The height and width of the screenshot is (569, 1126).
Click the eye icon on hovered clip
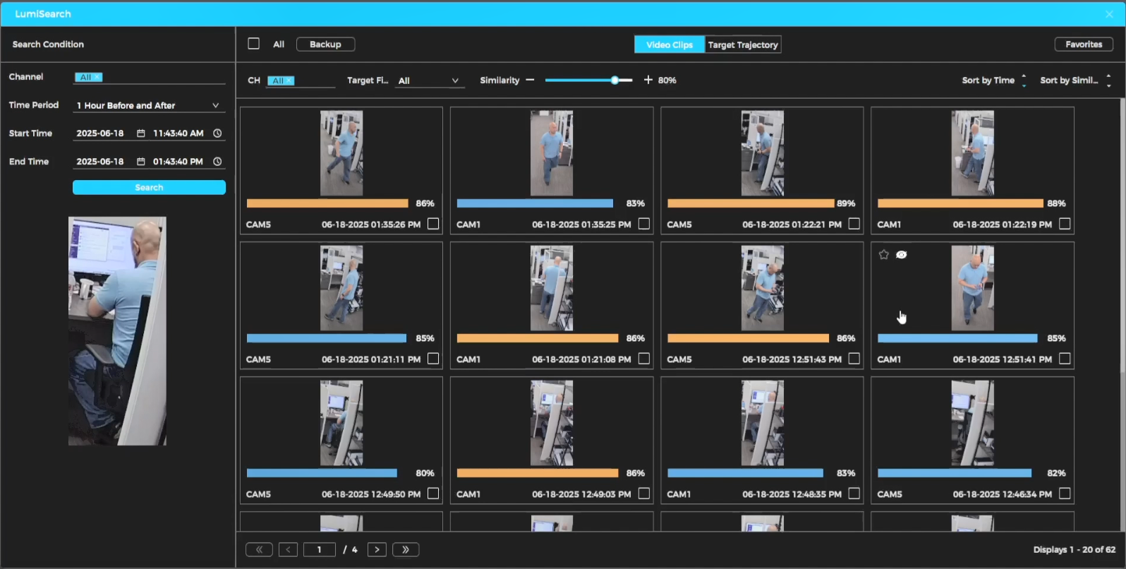coord(902,255)
